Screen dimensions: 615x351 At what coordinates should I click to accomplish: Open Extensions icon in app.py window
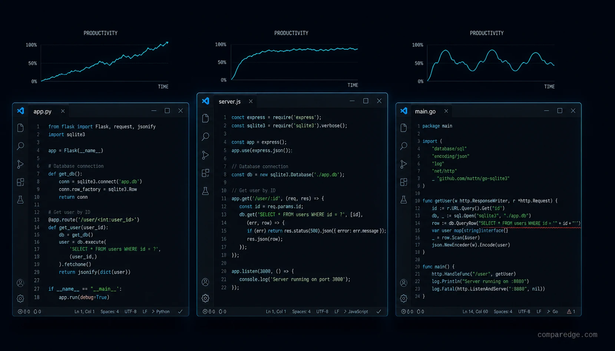[x=20, y=182]
